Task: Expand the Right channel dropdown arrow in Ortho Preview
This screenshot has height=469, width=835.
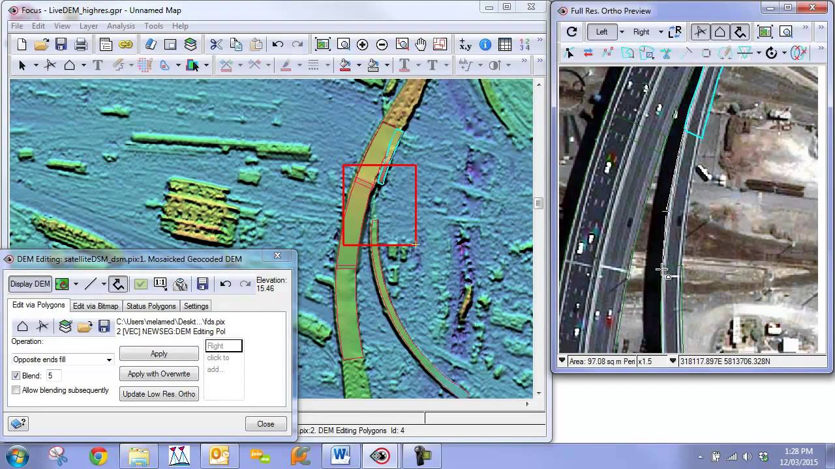Action: pyautogui.click(x=661, y=31)
